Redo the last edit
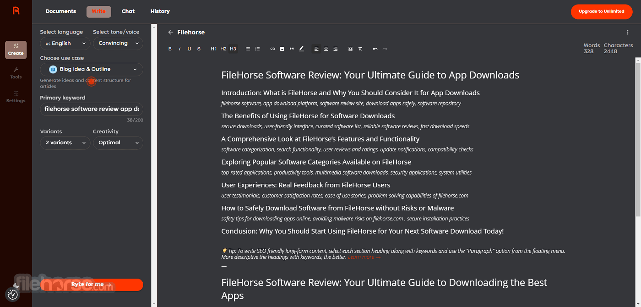 [385, 49]
